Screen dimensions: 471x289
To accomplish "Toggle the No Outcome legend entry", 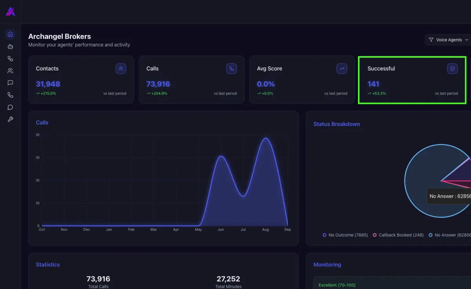I will coord(345,235).
